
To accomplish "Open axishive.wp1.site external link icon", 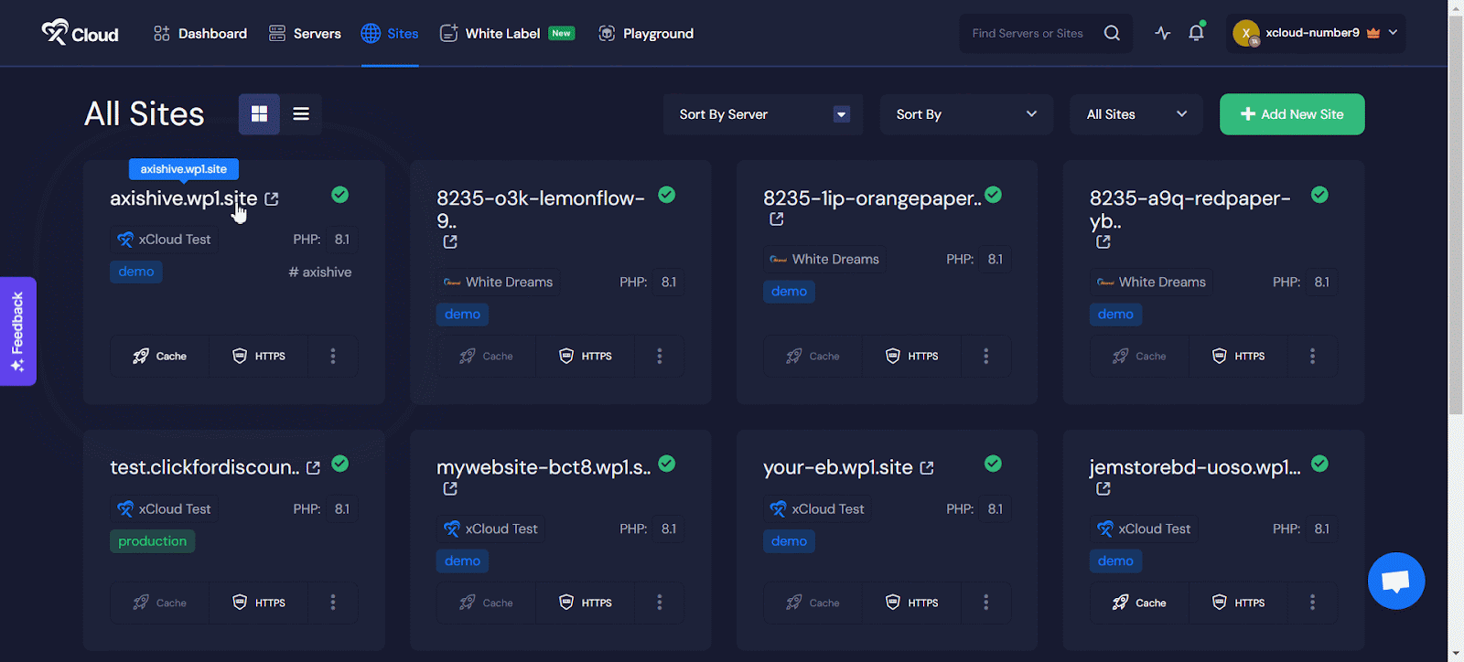I will pyautogui.click(x=272, y=199).
